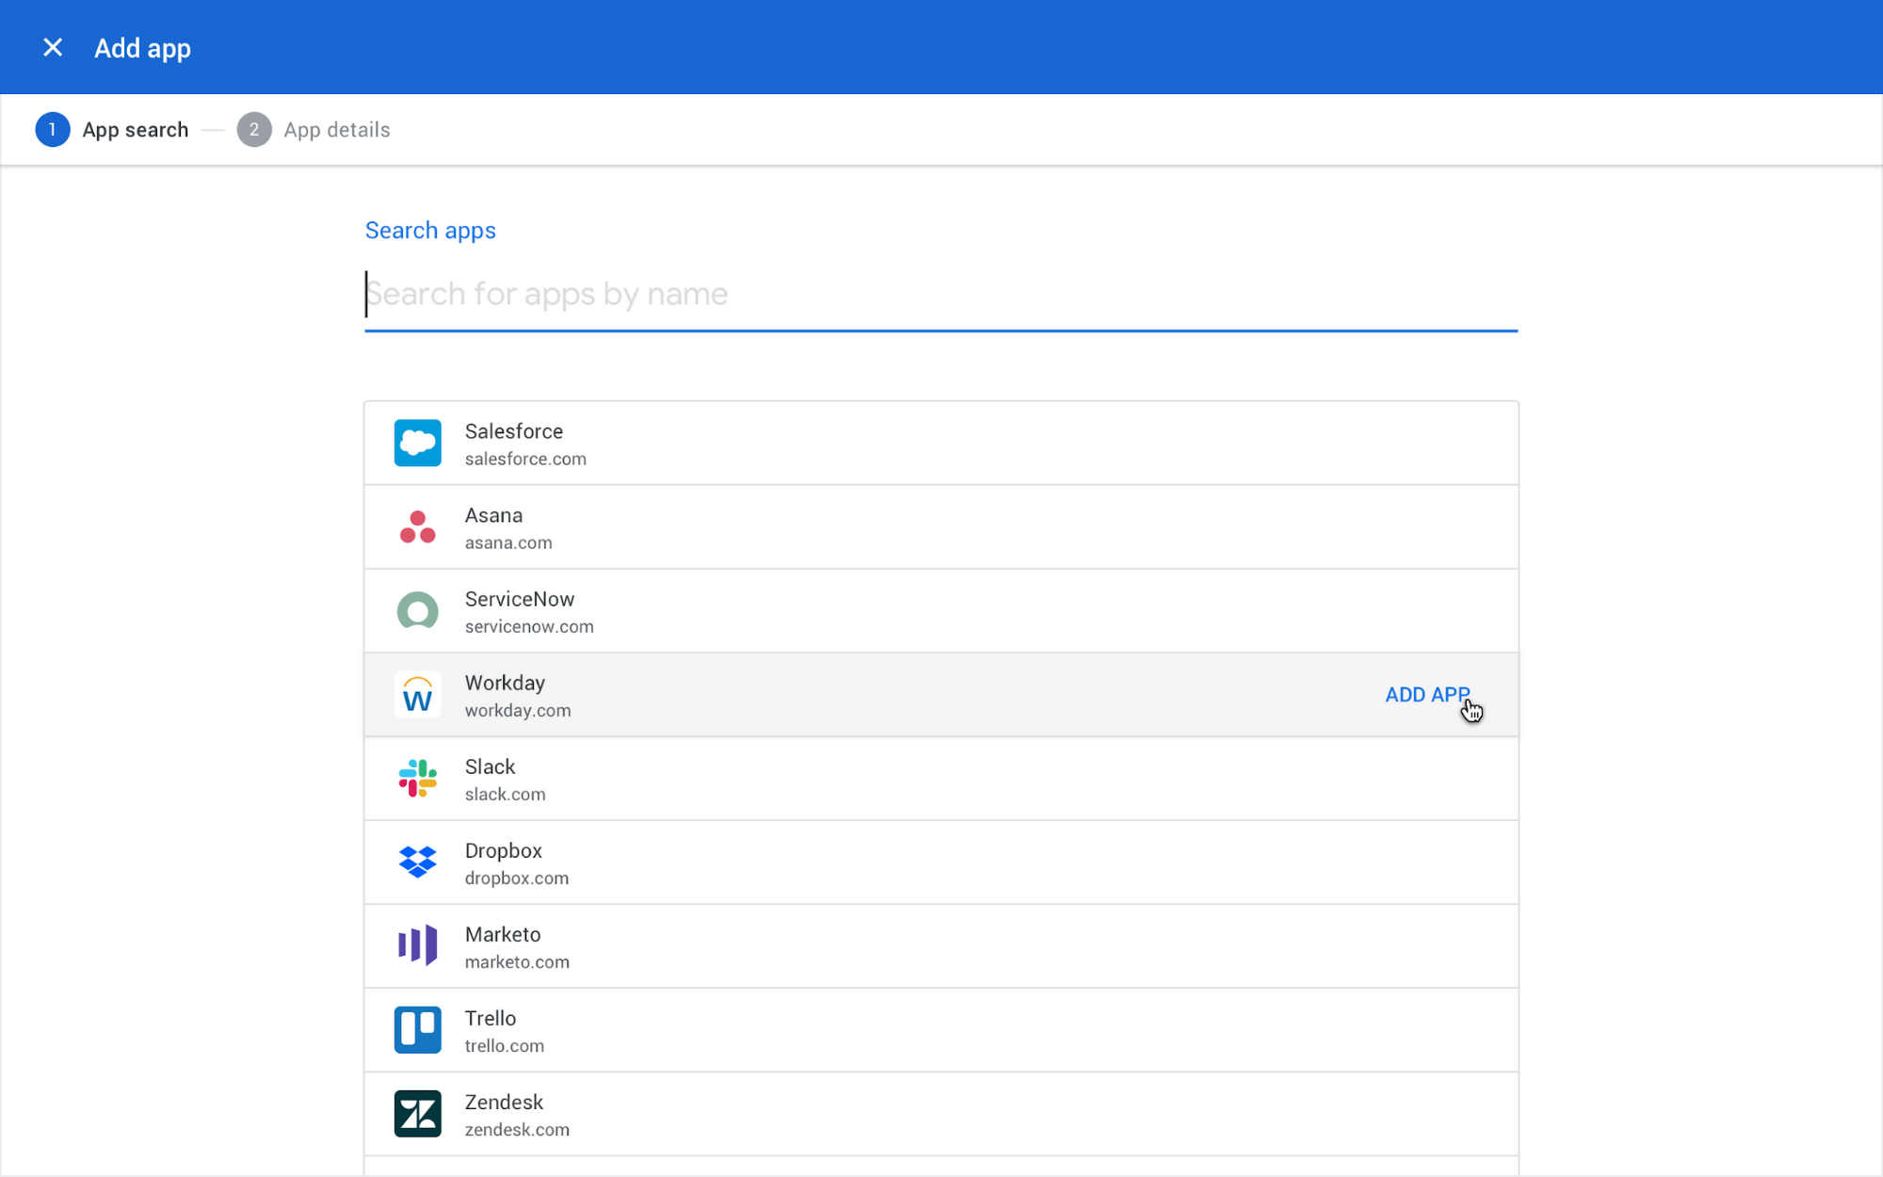Close the Add app dialog

53,47
